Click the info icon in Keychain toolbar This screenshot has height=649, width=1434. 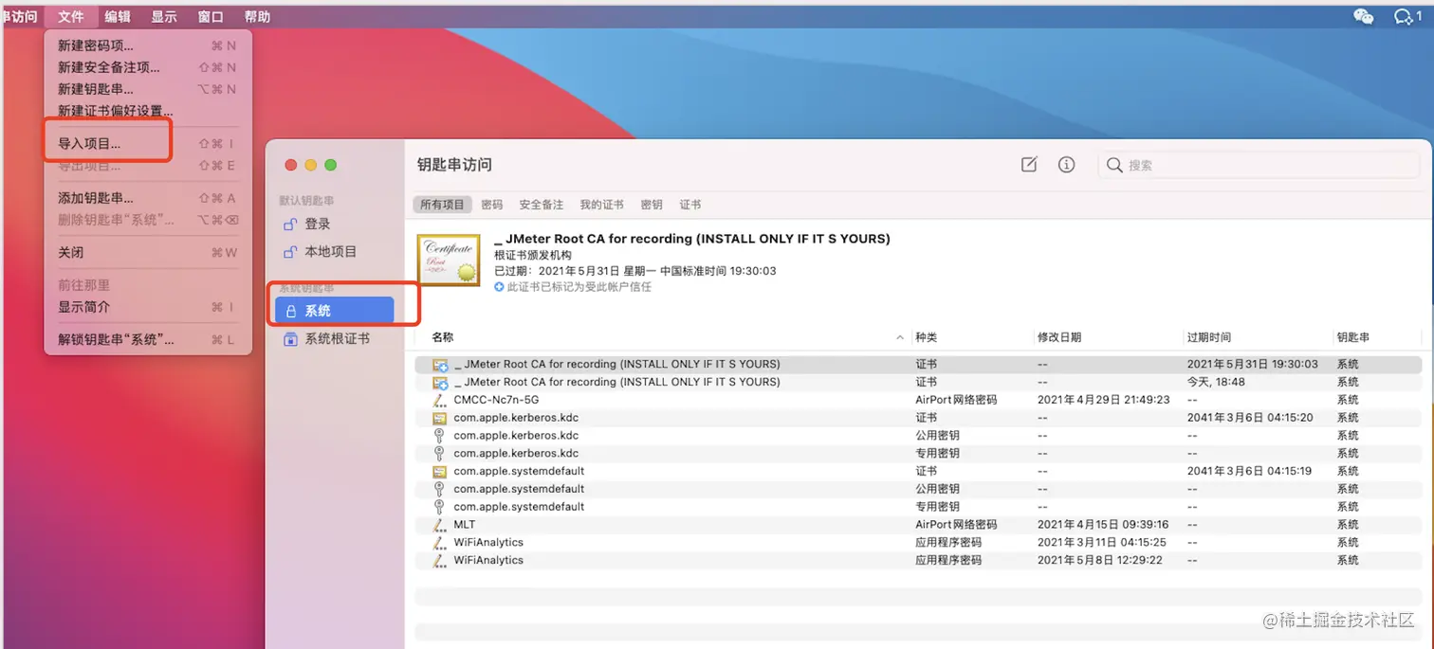[1066, 165]
